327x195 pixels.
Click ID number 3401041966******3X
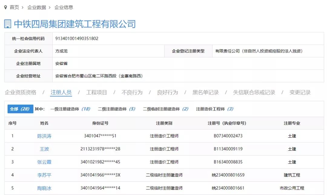[x=100, y=175]
